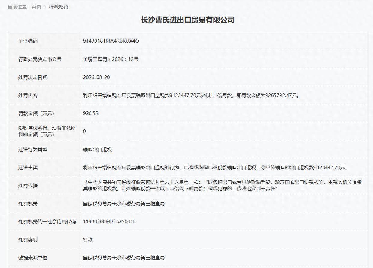The image size is (373, 268).
Task: Click the breadcrumb chevron after 首页
Action: [x=45, y=7]
